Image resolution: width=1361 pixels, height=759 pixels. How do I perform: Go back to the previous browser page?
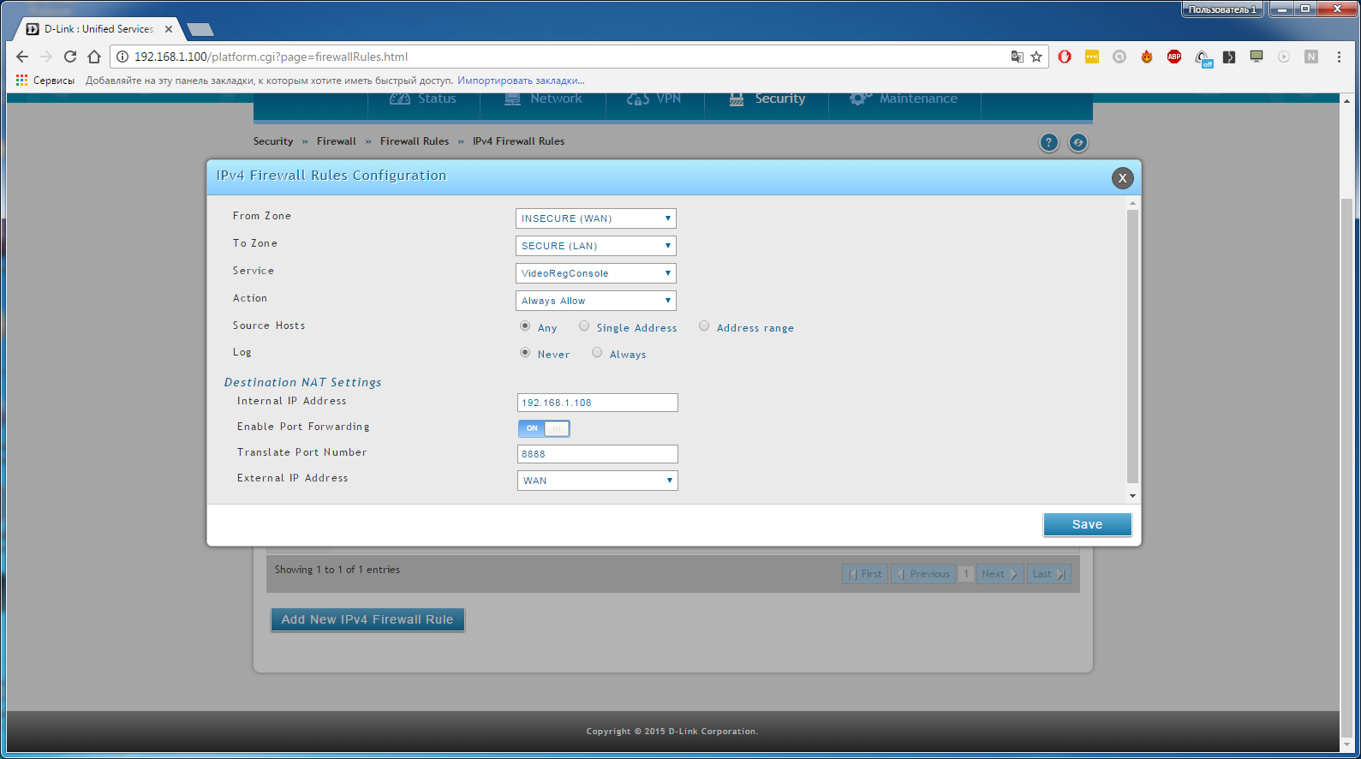(22, 57)
